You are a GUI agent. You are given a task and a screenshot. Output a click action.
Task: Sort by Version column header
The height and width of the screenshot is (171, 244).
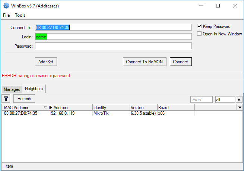pyautogui.click(x=143, y=108)
